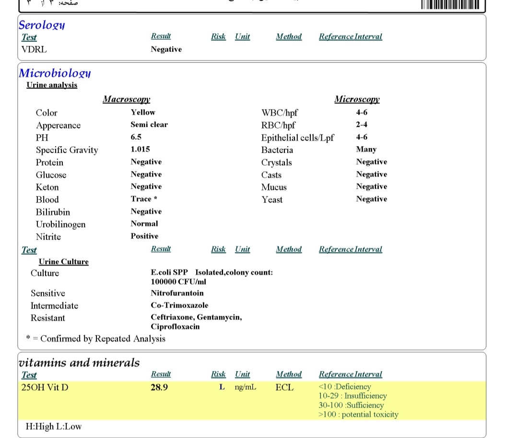Select the PH row label
This screenshot has height=438, width=518.
42,137
